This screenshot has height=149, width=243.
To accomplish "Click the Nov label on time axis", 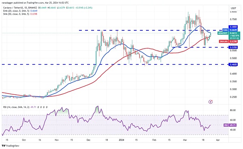I will coord(57,140).
